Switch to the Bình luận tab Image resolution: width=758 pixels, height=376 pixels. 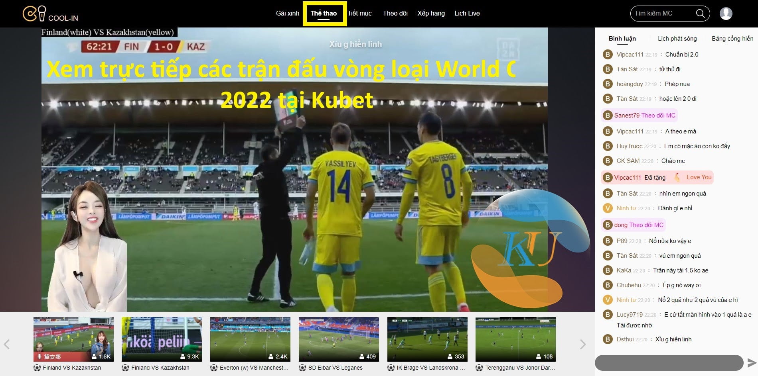(622, 39)
